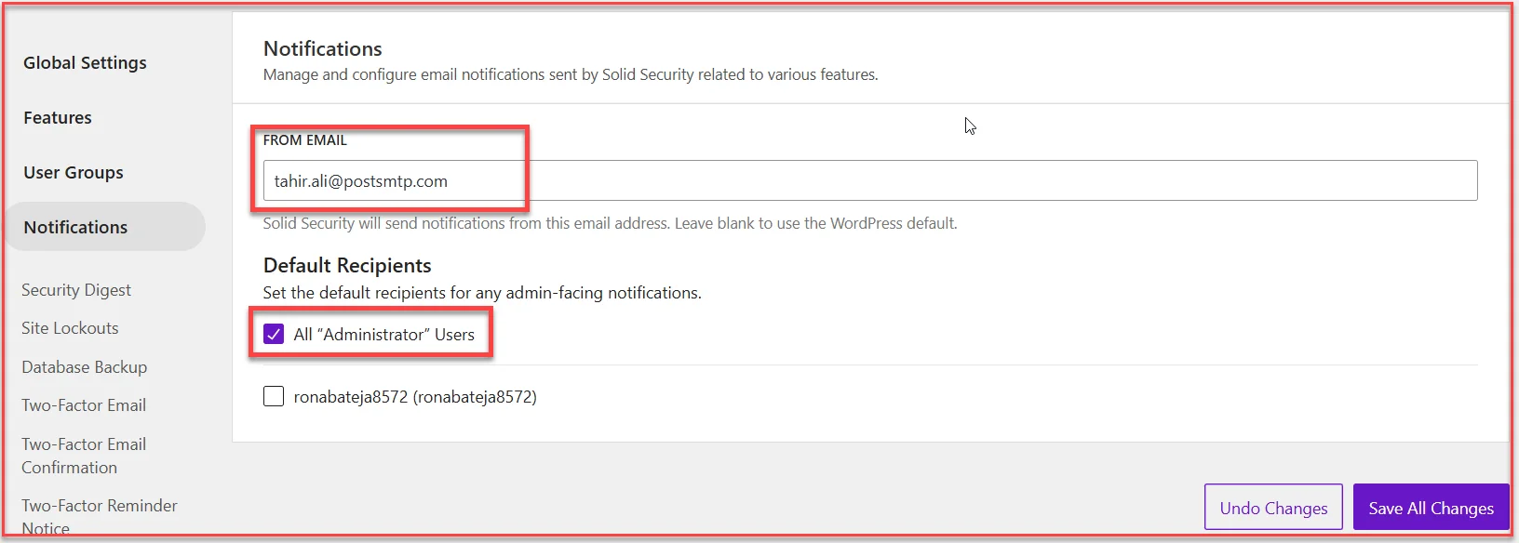Click into the From Email text field

(869, 181)
